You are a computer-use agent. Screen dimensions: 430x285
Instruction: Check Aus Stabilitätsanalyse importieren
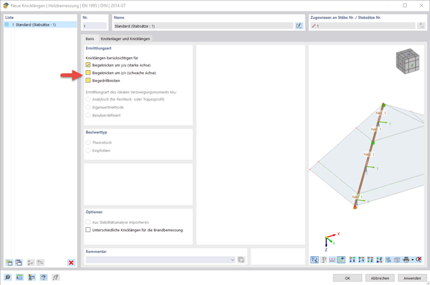pyautogui.click(x=88, y=222)
